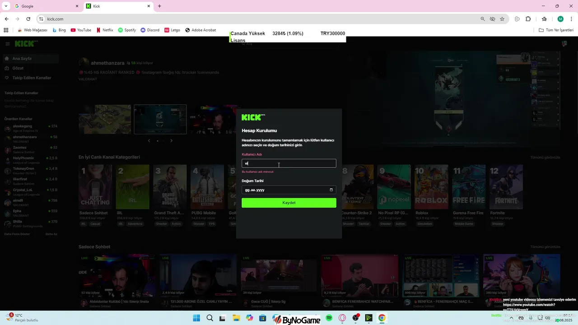Open the Windows Start menu
The width and height of the screenshot is (578, 325).
(x=196, y=318)
